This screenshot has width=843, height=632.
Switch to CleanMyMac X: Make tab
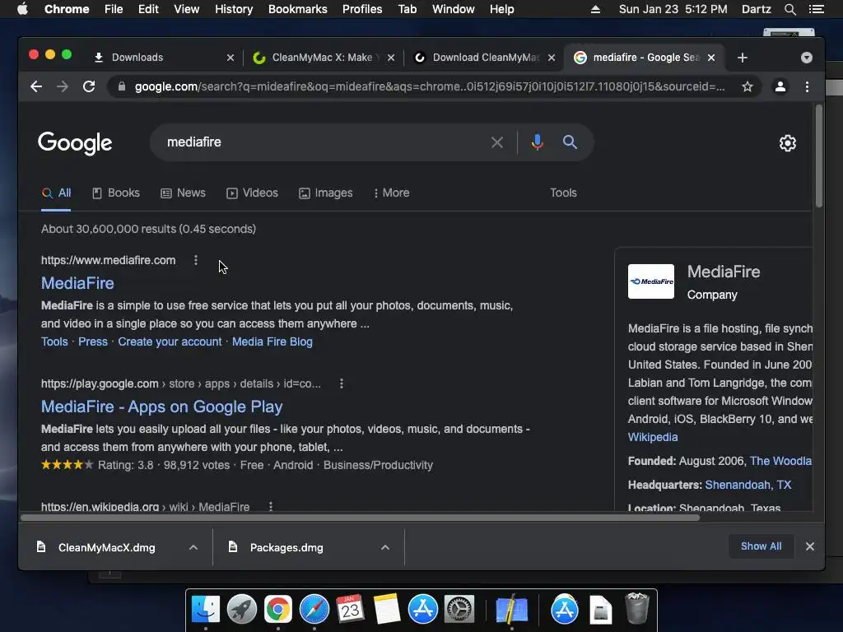(x=322, y=58)
